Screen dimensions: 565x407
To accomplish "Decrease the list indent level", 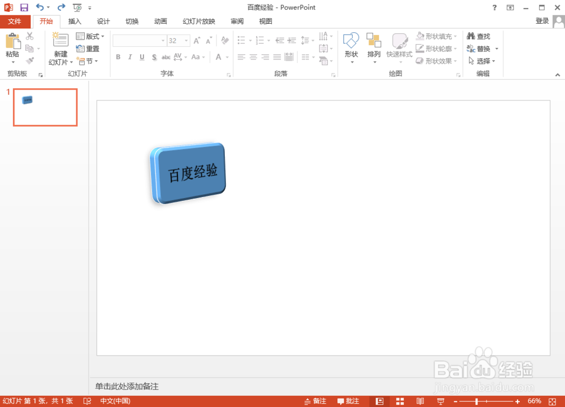I will tap(280, 40).
